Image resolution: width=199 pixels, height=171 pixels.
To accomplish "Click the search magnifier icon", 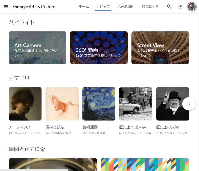I will [x=169, y=7].
